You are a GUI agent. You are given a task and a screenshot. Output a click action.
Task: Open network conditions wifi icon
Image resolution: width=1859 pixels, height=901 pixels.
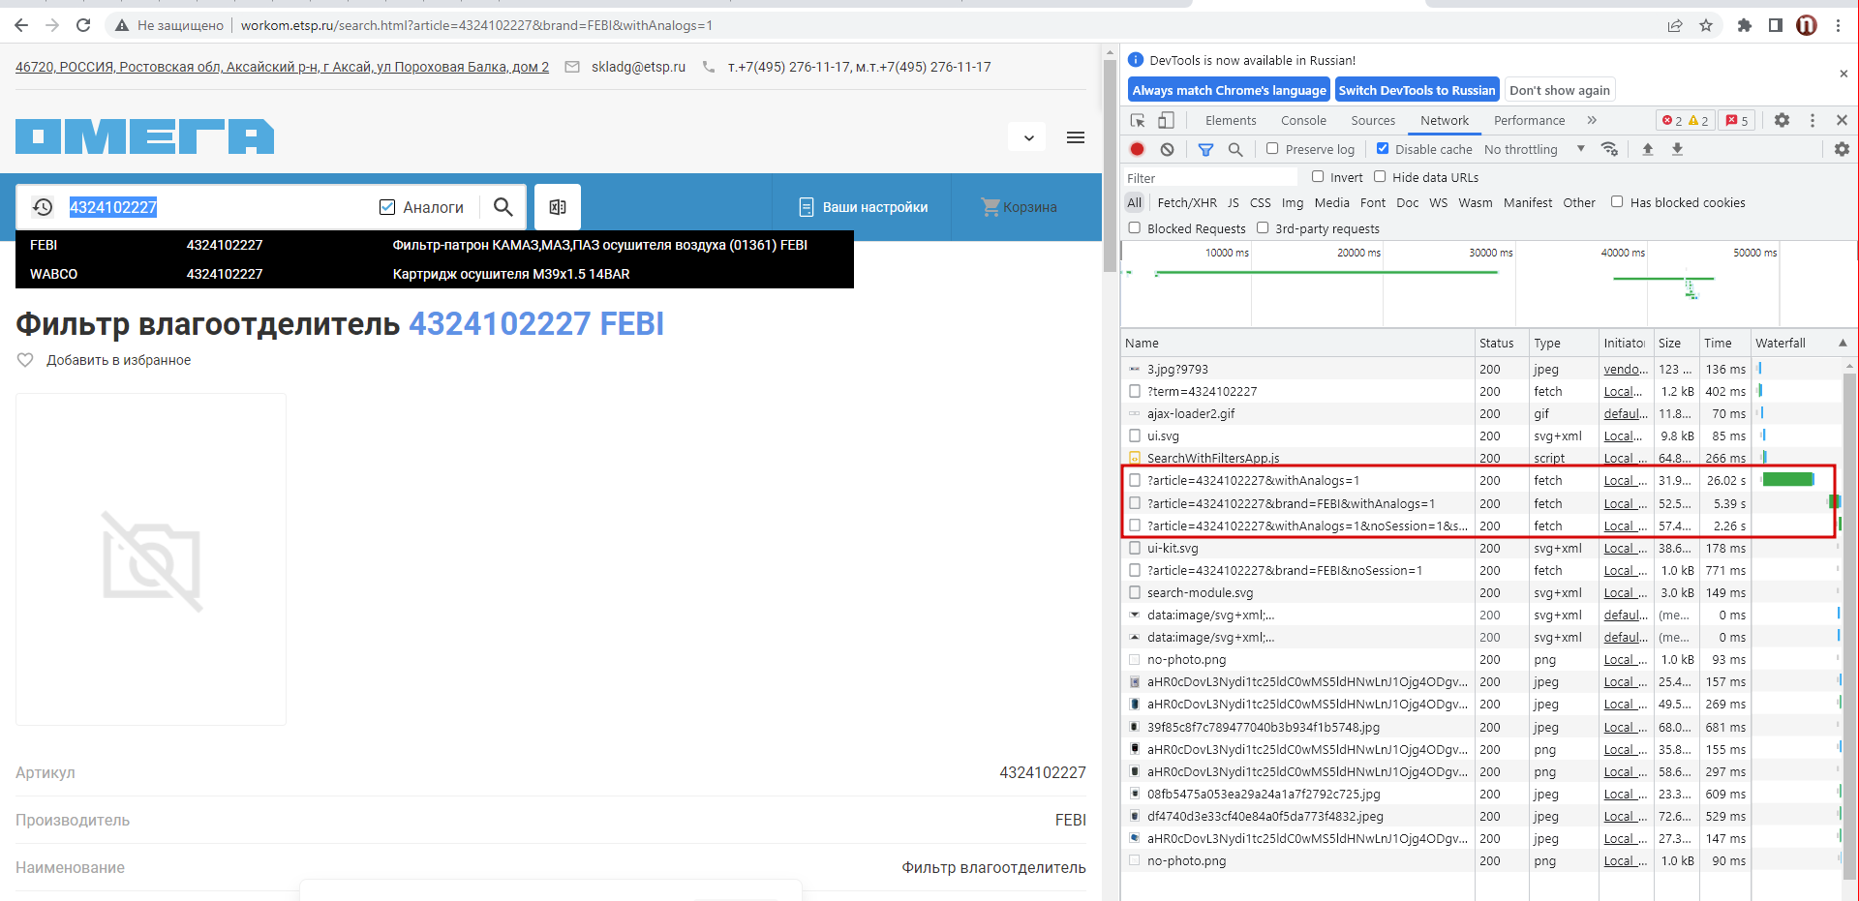[x=1609, y=149]
